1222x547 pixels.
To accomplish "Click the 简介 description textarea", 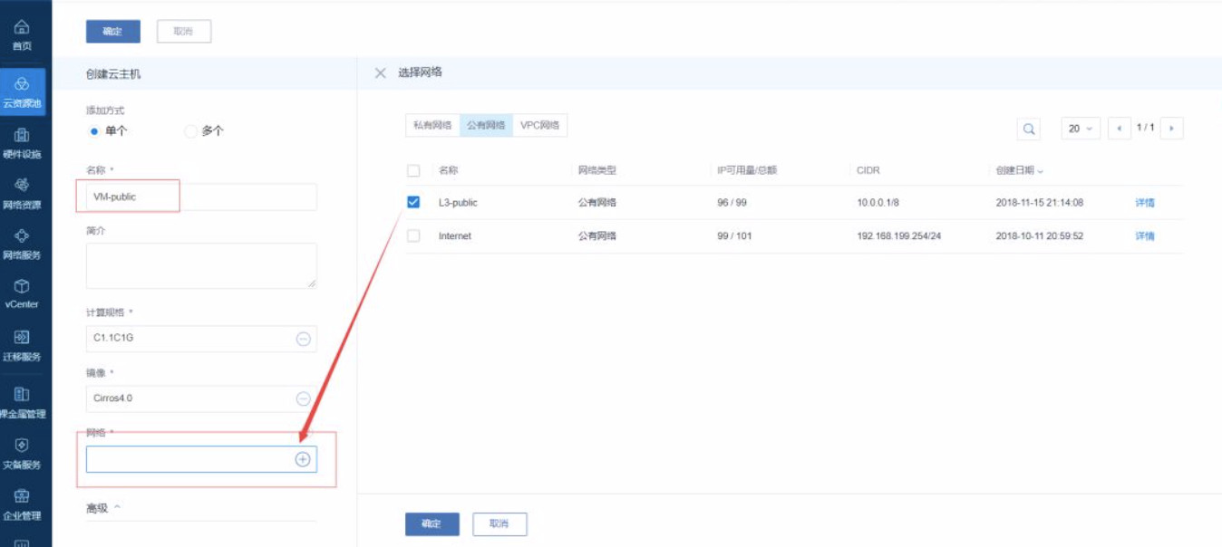I will (201, 265).
